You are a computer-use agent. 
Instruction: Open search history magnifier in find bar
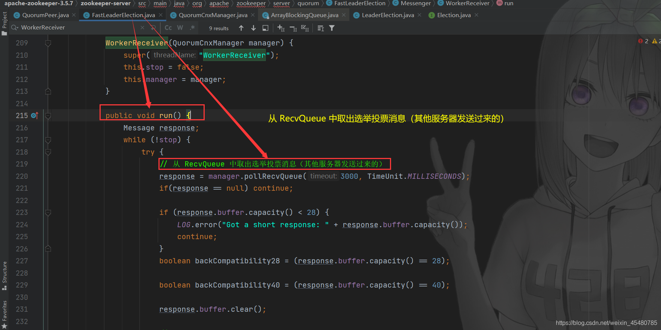[15, 28]
